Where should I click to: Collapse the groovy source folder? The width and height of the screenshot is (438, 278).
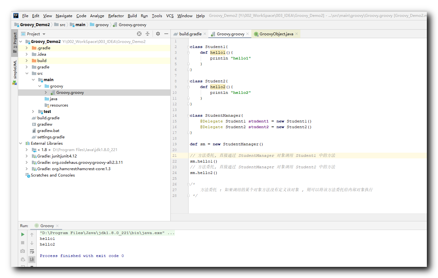coord(39,86)
